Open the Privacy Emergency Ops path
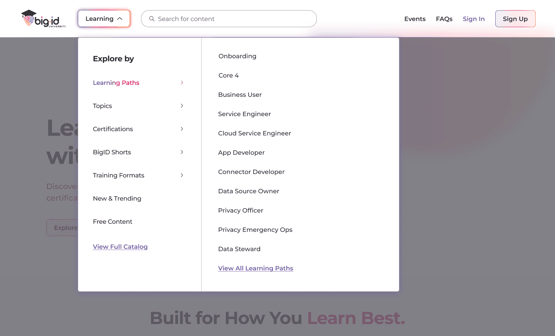This screenshot has width=555, height=336. [x=255, y=230]
